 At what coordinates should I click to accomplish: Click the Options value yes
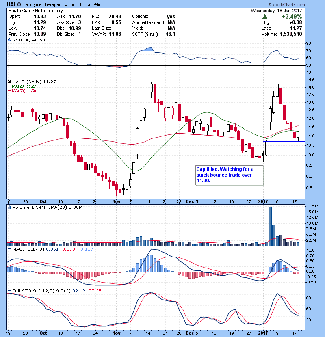171,17
